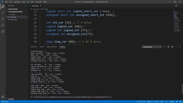Viewport: 183px width, 103px height.
Task: Open the View menu
Action: pos(23,2)
